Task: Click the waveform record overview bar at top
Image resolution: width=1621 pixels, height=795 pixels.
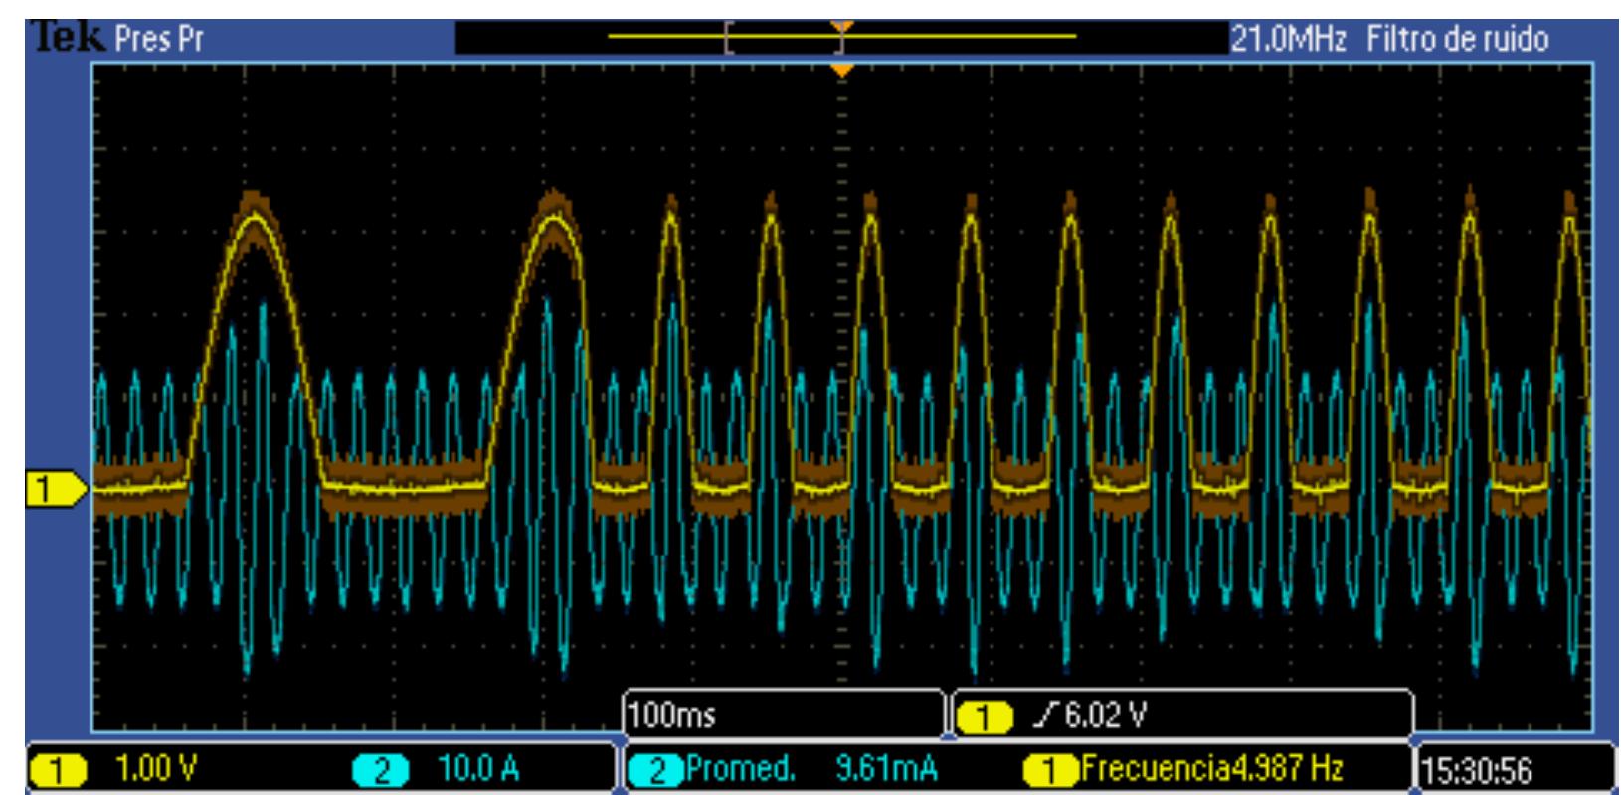Action: 841,37
